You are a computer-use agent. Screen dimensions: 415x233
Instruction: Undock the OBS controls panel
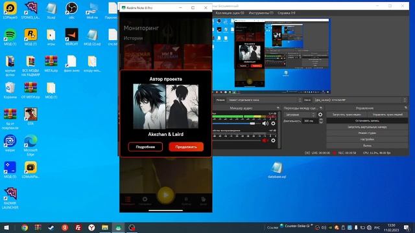[406, 108]
